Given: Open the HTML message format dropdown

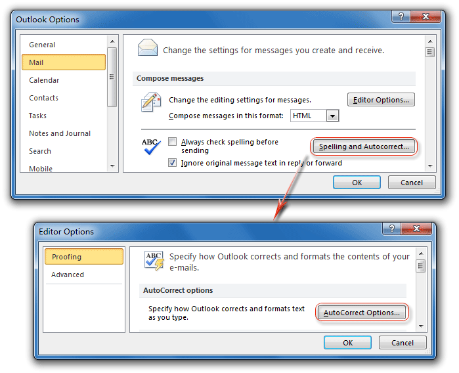Looking at the screenshot, I should pos(332,116).
